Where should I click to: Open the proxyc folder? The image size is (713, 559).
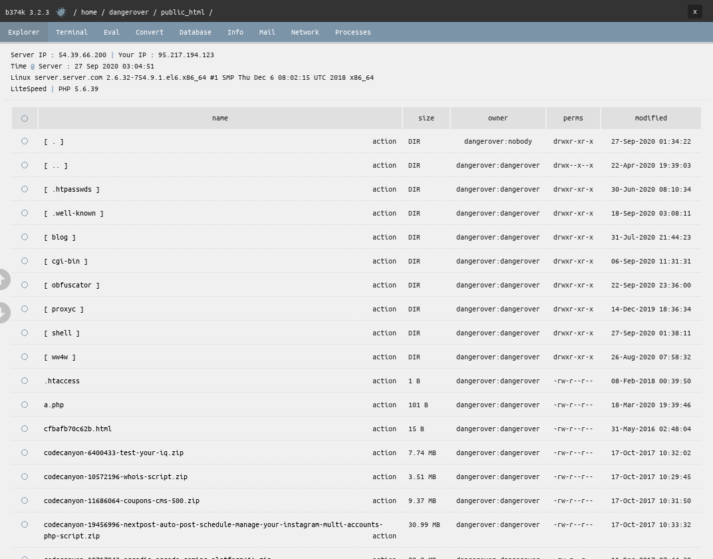click(64, 309)
